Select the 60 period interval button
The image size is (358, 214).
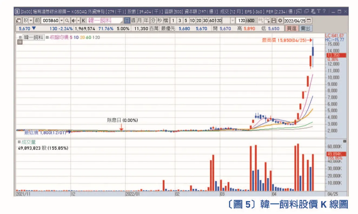tap(212, 21)
